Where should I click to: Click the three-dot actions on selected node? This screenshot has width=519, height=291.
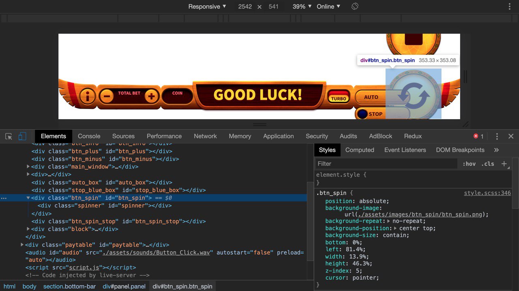4,198
